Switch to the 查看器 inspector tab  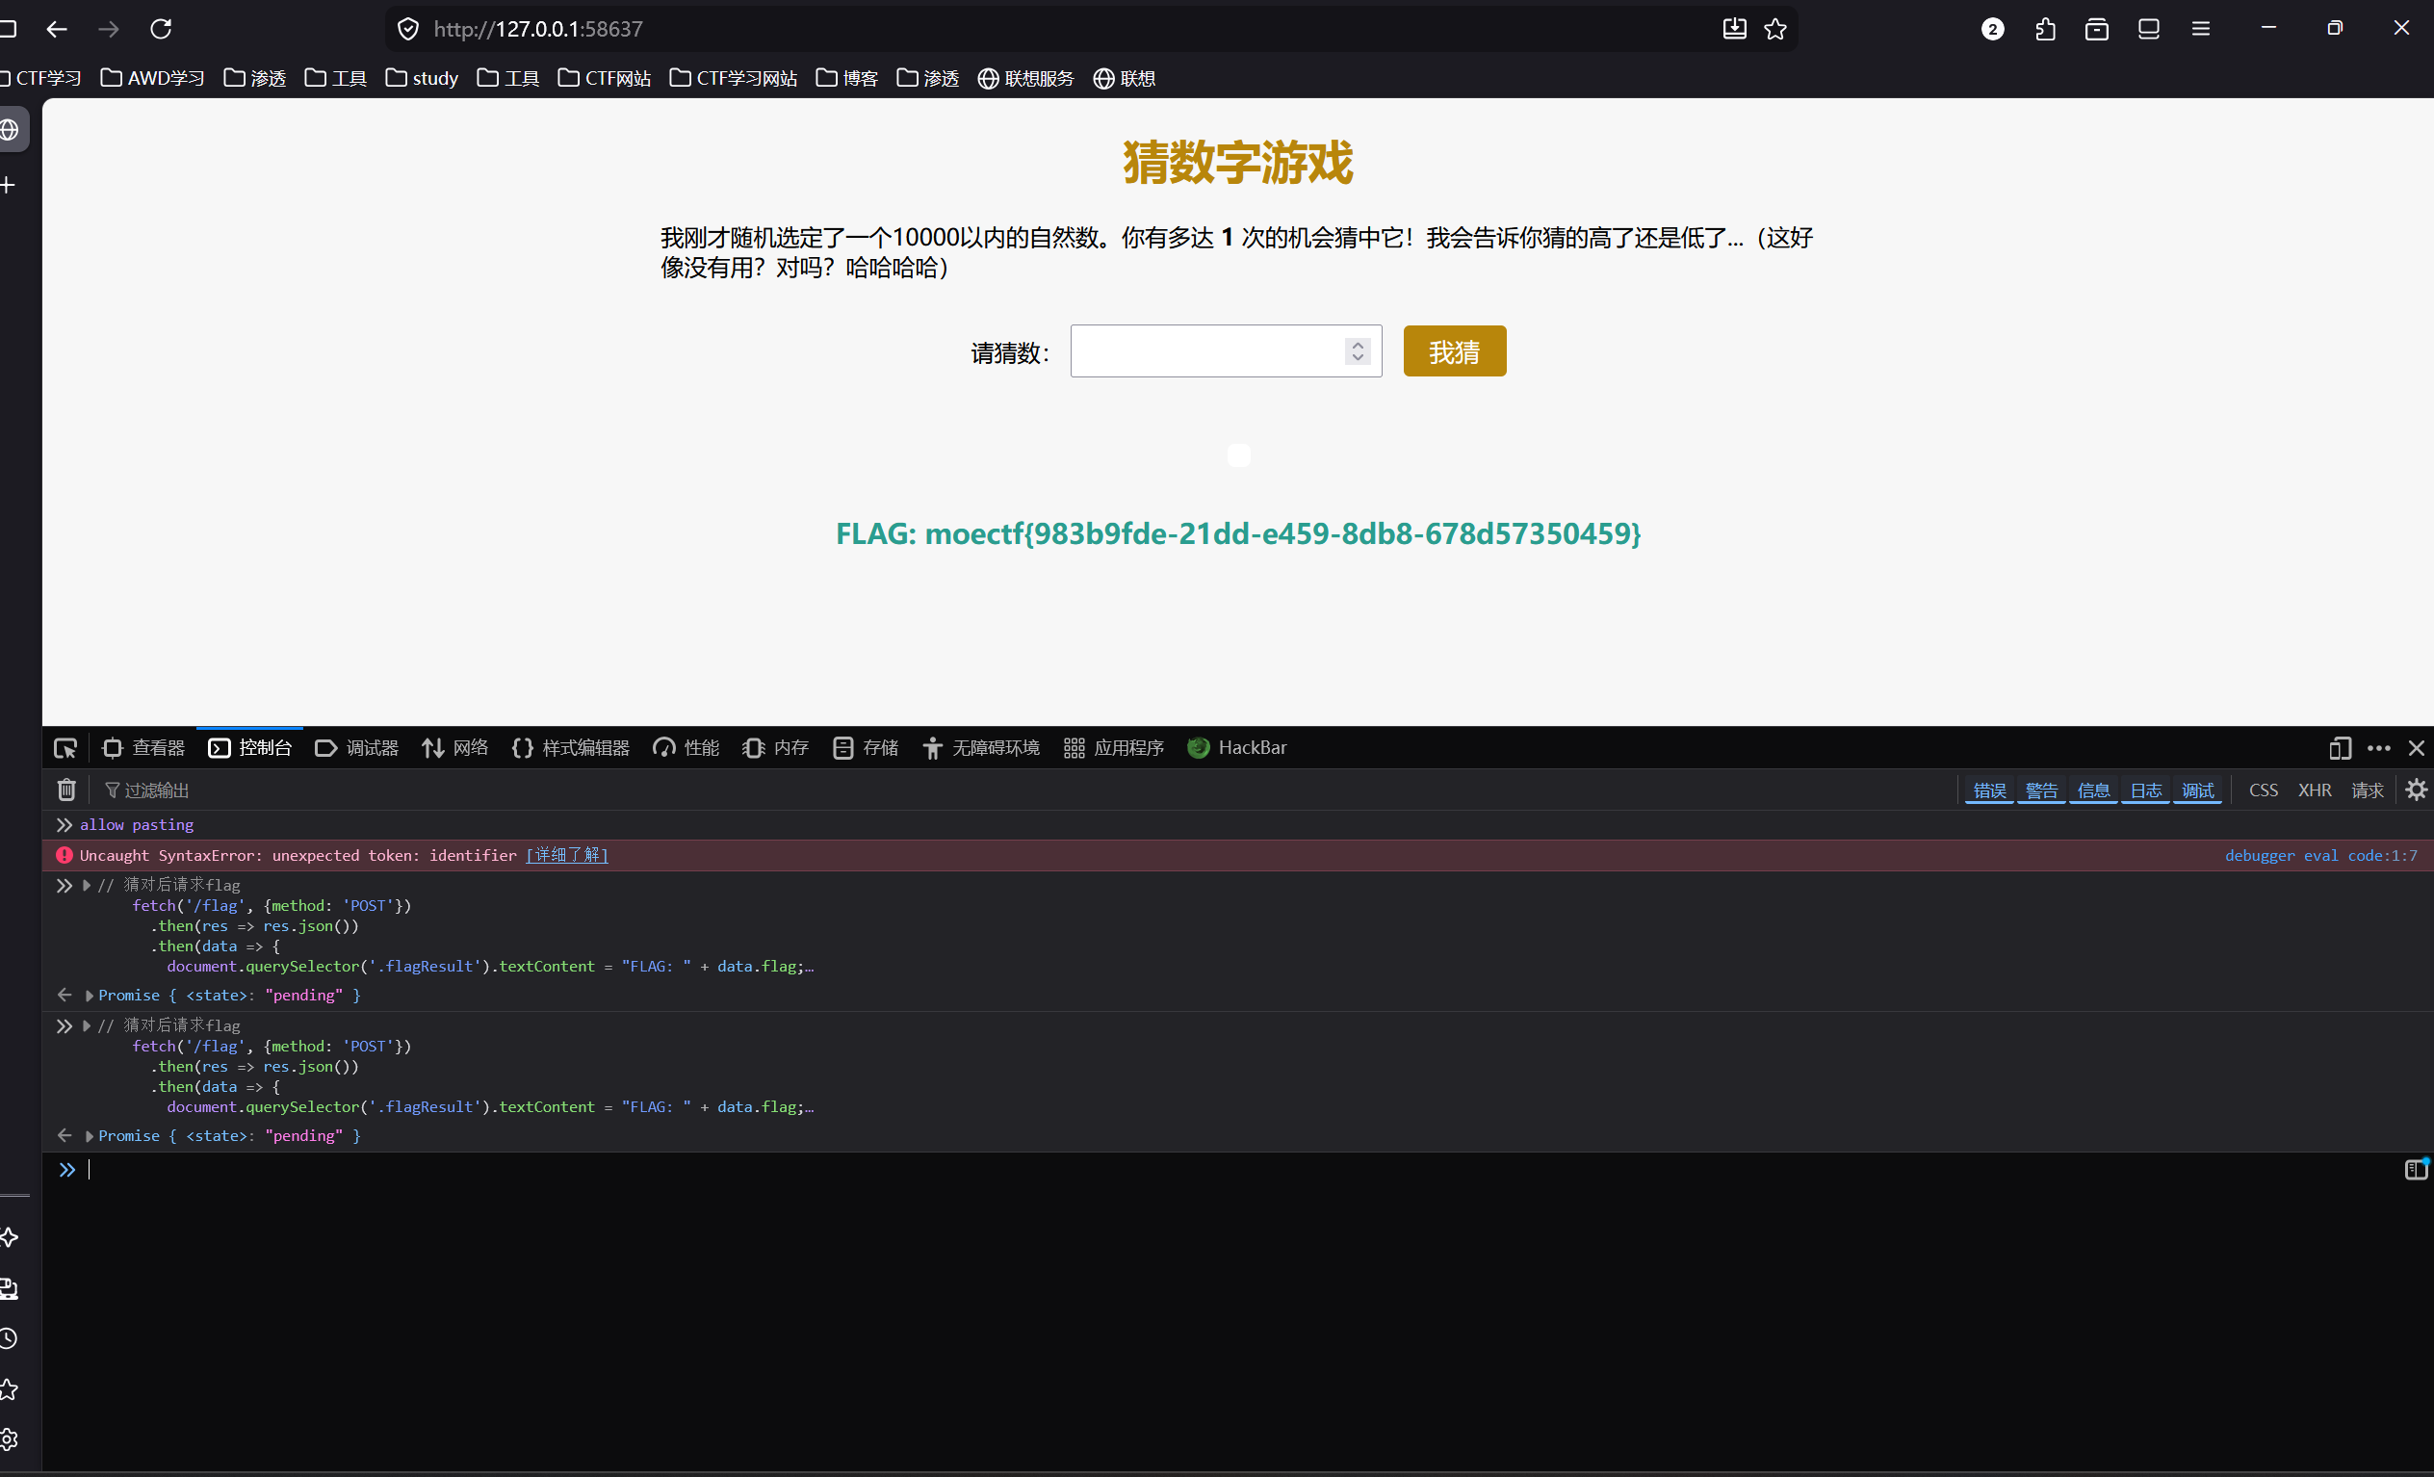coord(143,748)
